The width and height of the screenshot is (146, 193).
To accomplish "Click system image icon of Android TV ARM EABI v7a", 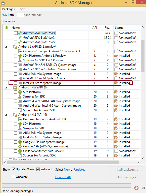I will point(20,65).
